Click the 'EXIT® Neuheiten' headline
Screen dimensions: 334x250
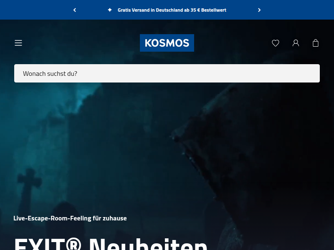(x=111, y=244)
